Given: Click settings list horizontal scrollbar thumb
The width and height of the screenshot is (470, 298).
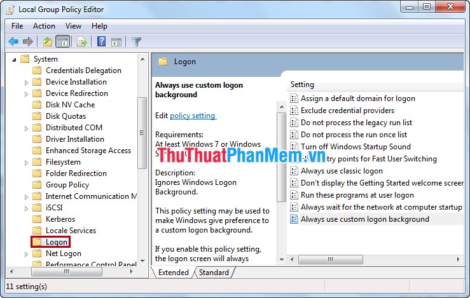Looking at the screenshot, I should click(331, 259).
